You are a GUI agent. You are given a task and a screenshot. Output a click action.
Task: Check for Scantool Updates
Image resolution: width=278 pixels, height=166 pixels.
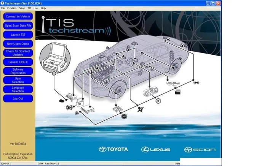coord(18,53)
